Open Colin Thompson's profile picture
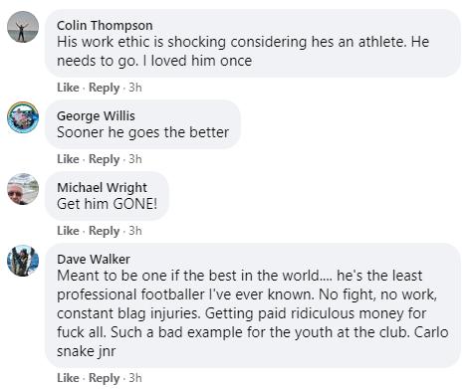The image size is (472, 389). tap(23, 27)
